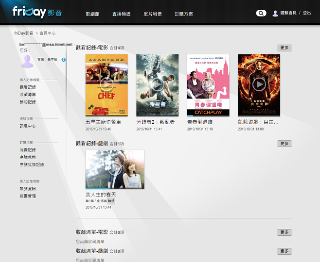The width and height of the screenshot is (320, 262).
Task: Play 飢餓遊戲 via its play icon
Action: click(259, 84)
